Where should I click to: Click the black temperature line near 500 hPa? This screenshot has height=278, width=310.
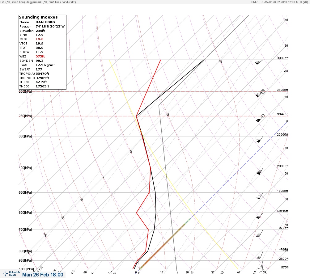[x=155, y=193]
